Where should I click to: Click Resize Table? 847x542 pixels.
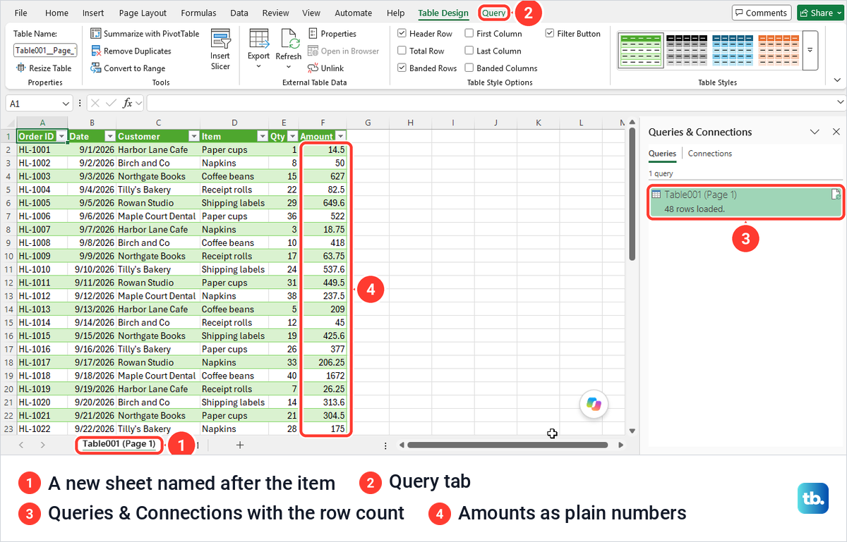pos(43,68)
